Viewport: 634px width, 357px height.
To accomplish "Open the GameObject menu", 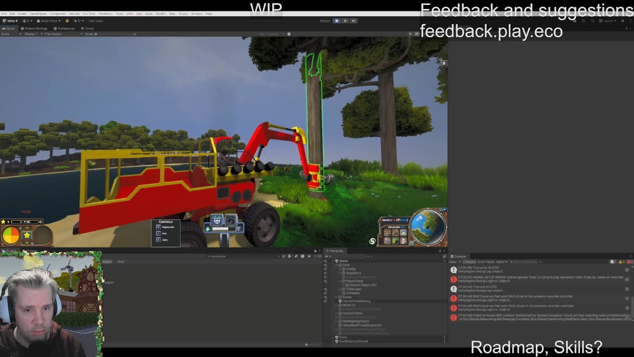I will [x=38, y=13].
